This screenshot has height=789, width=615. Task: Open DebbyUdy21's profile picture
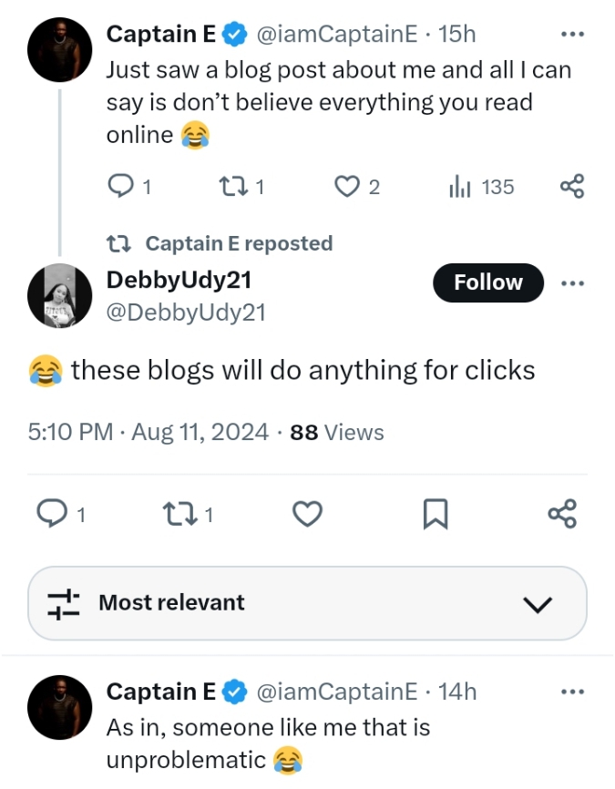[x=60, y=296]
